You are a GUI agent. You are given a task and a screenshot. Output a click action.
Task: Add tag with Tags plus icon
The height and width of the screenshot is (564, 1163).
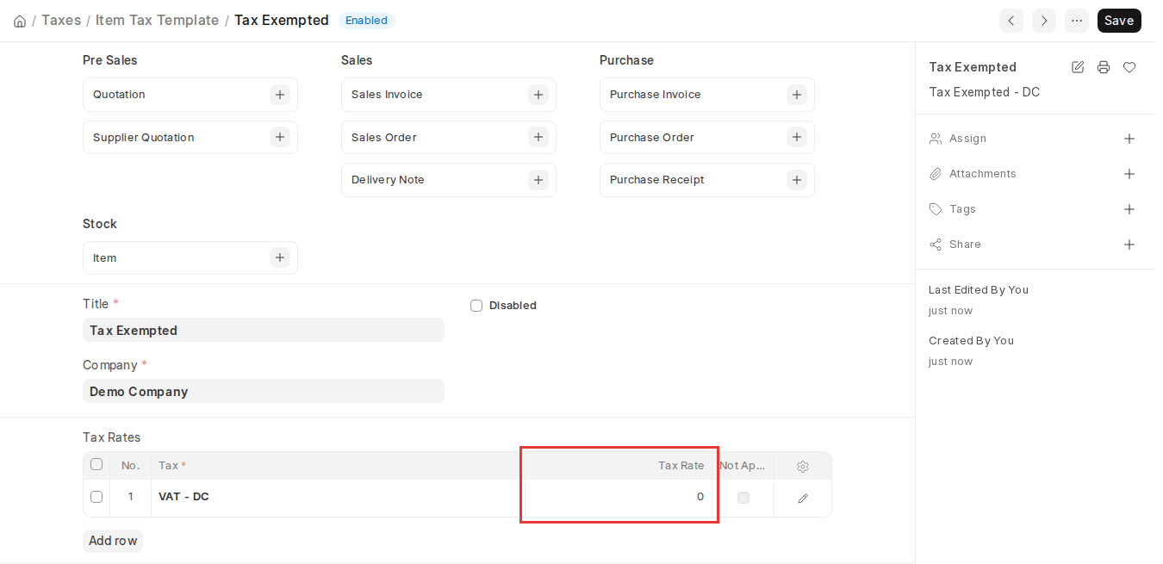coord(1129,209)
